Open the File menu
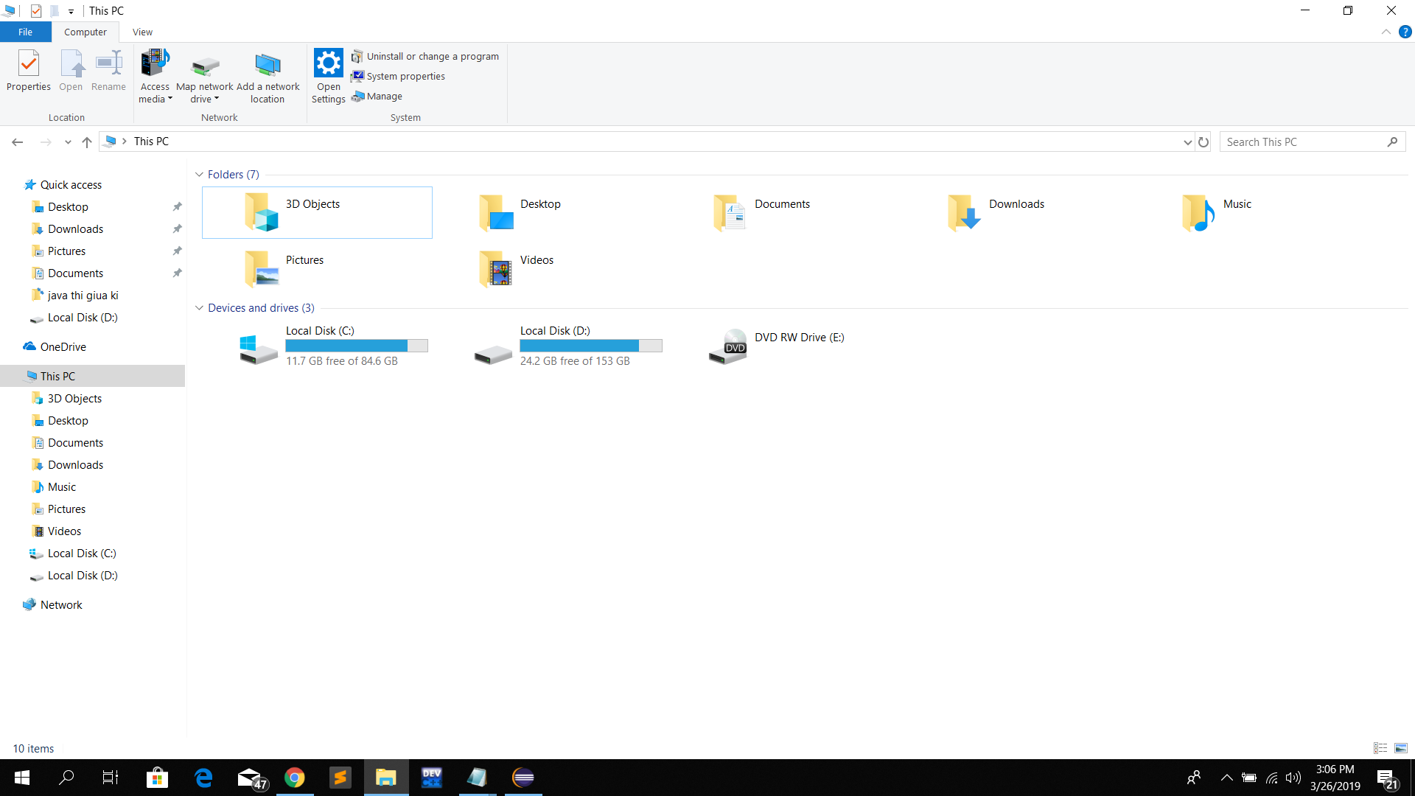This screenshot has height=796, width=1415. (25, 32)
